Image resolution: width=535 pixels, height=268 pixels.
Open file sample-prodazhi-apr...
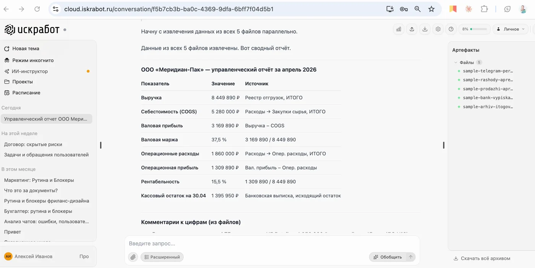[x=488, y=89]
